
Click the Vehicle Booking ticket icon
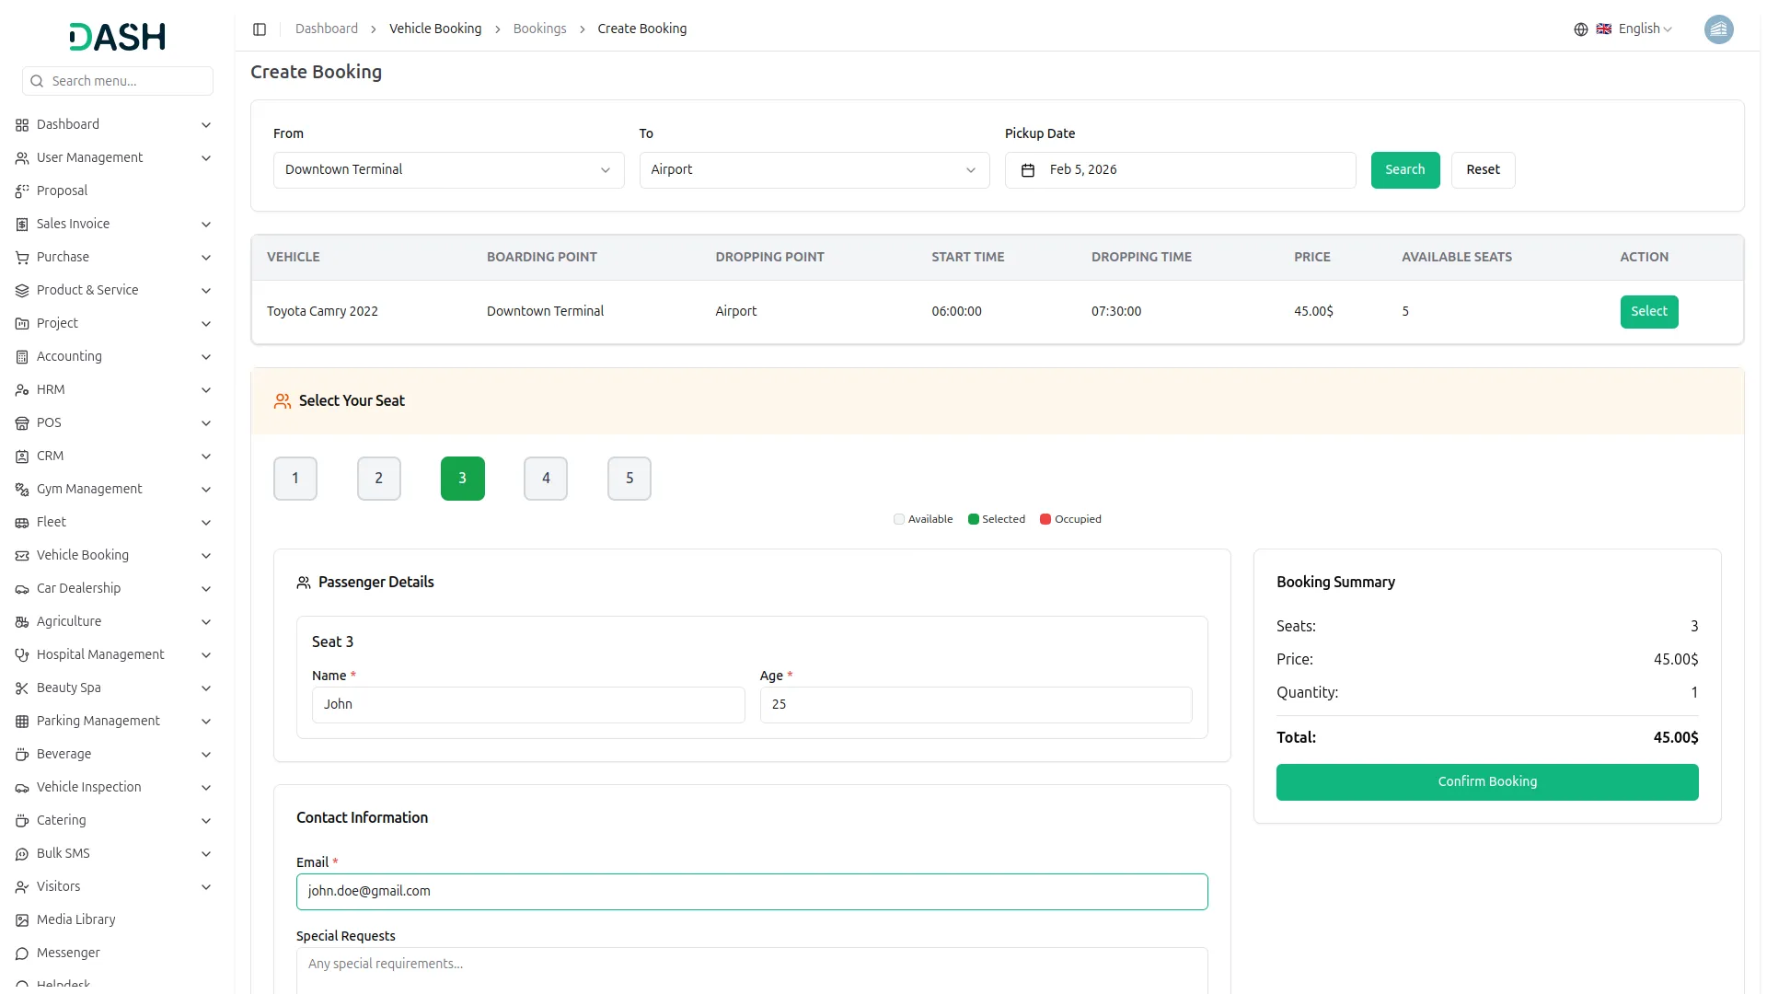(x=22, y=556)
